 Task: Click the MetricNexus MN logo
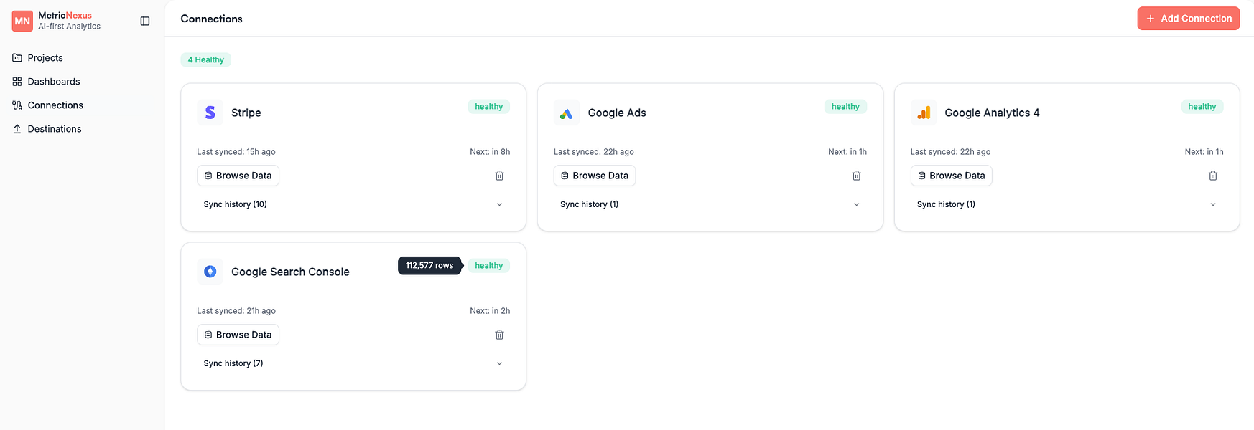point(22,21)
